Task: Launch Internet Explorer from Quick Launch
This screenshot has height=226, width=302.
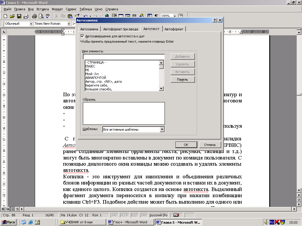Action: [x=31, y=222]
